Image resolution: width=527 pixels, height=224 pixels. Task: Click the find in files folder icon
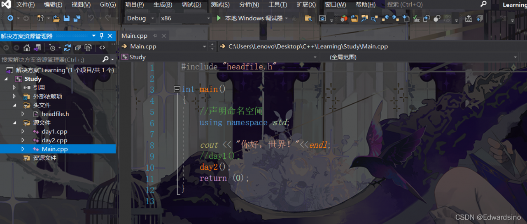308,18
